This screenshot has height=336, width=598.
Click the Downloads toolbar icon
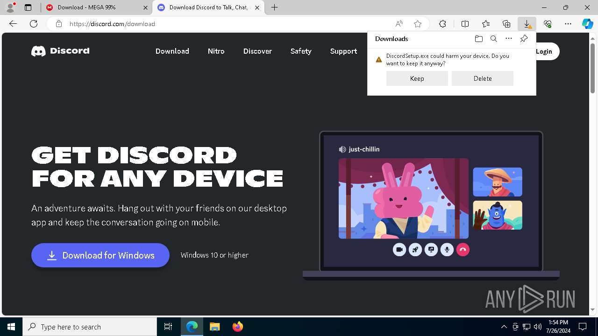pos(527,24)
